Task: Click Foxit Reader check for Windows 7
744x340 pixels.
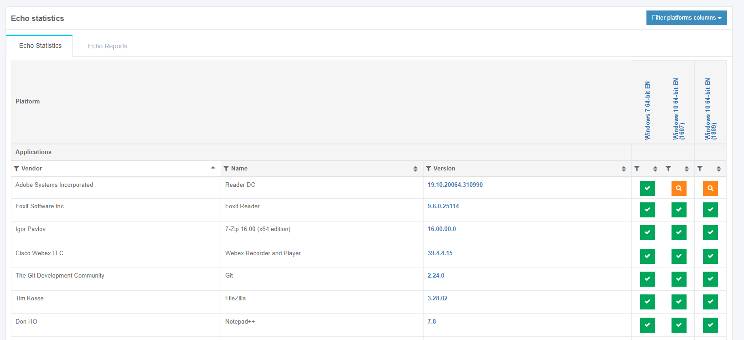Action: coord(647,210)
